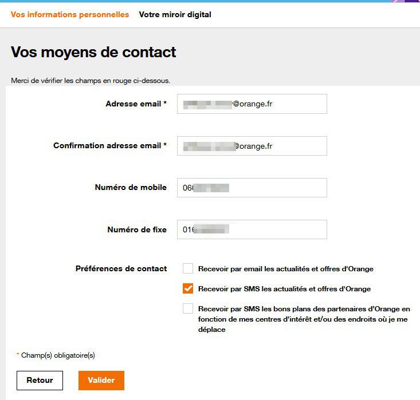Click the "Adresse email *" field label
The width and height of the screenshot is (420, 400).
[136, 104]
